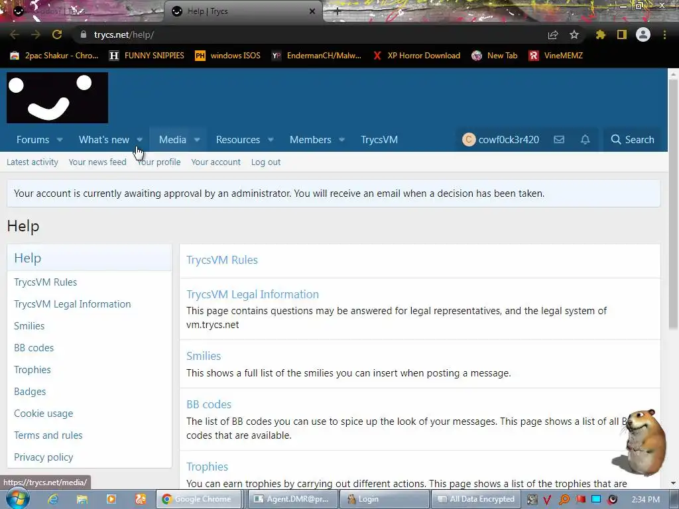Open the Trophies heading in main list
Screen dimensions: 679x509
pyautogui.click(x=207, y=467)
